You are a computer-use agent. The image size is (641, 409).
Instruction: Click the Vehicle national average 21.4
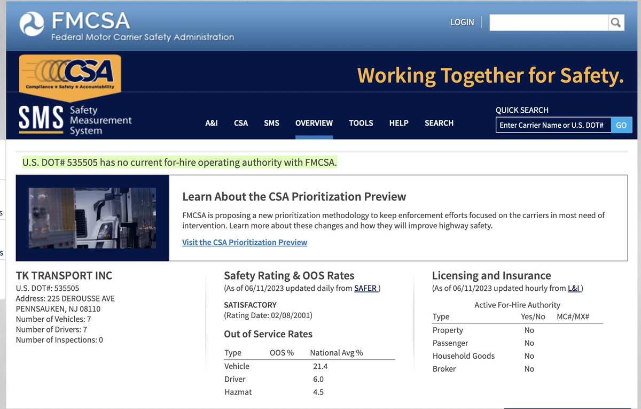point(320,366)
